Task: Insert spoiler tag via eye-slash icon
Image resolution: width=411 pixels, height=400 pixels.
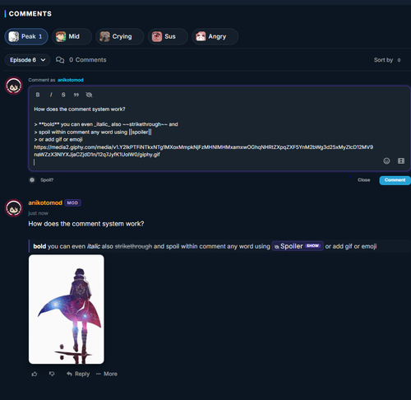Action: (89, 95)
